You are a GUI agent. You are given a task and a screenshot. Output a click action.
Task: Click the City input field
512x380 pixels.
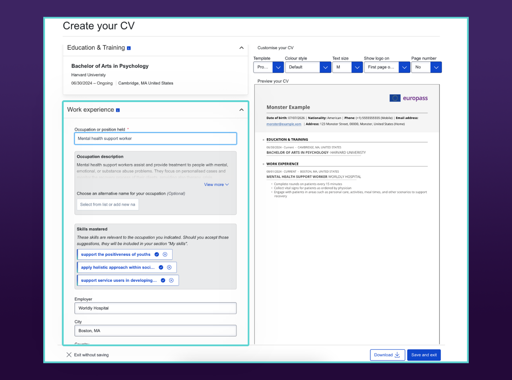(155, 331)
